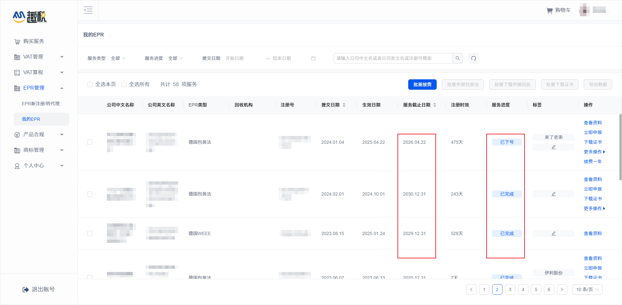The height and width of the screenshot is (305, 622).
Task: Sort rows by 服务截止日期
Action: [x=435, y=105]
